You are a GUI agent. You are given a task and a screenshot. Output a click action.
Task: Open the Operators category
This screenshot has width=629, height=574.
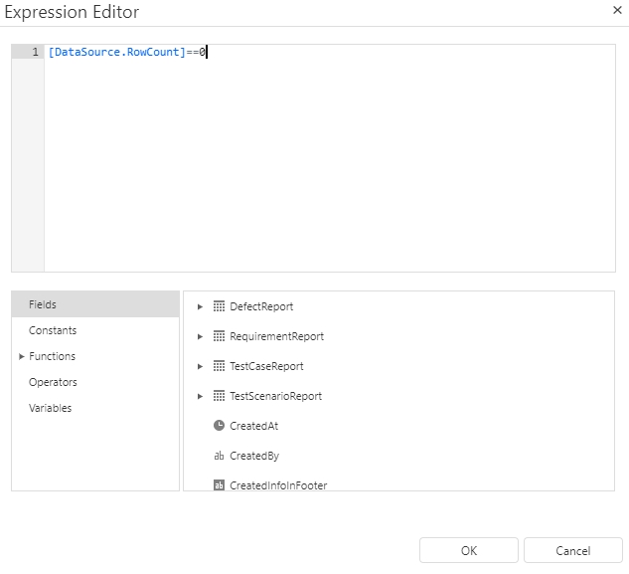tap(53, 382)
